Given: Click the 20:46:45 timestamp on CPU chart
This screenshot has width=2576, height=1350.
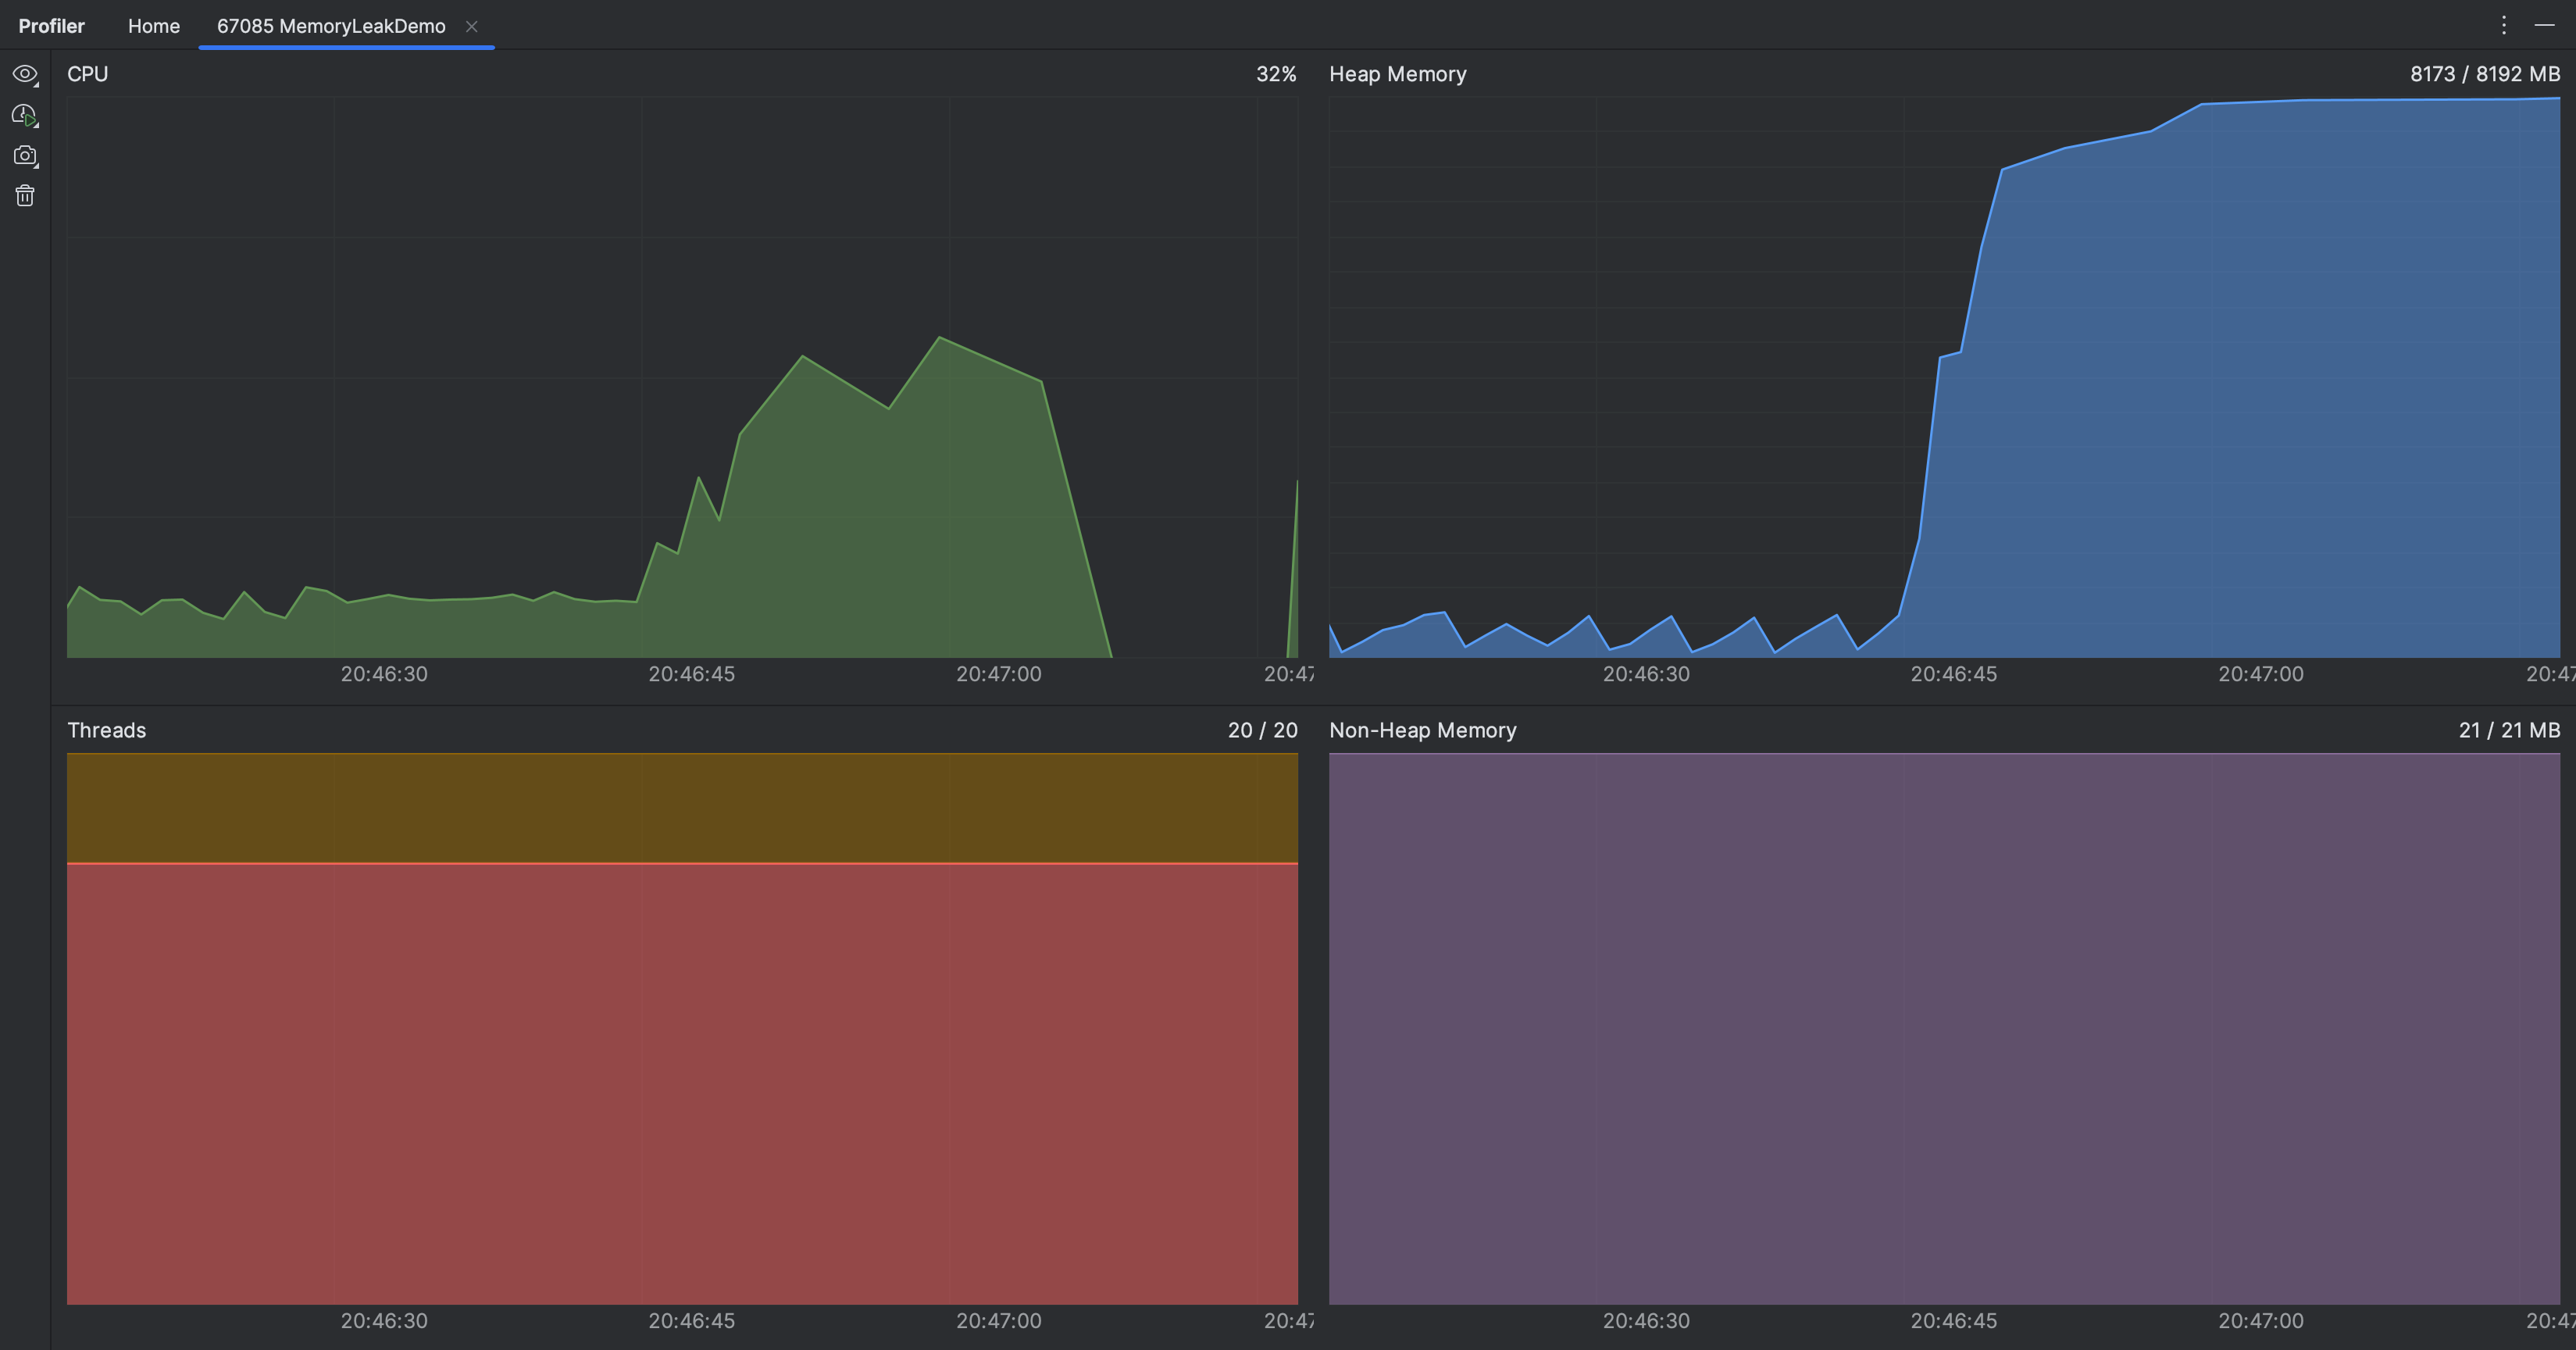Looking at the screenshot, I should coord(692,673).
